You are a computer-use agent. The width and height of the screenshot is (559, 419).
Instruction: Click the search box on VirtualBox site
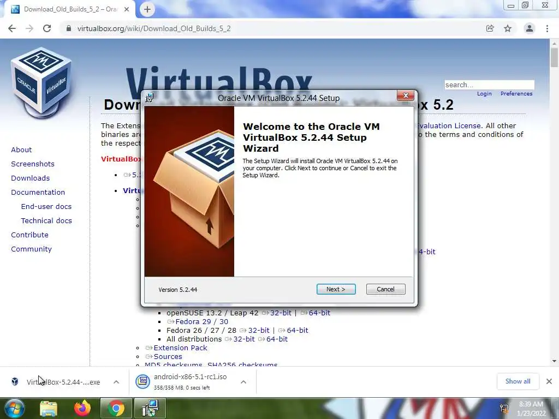click(x=489, y=85)
